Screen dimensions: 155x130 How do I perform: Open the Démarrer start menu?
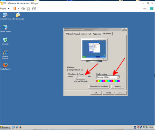pos(5,127)
